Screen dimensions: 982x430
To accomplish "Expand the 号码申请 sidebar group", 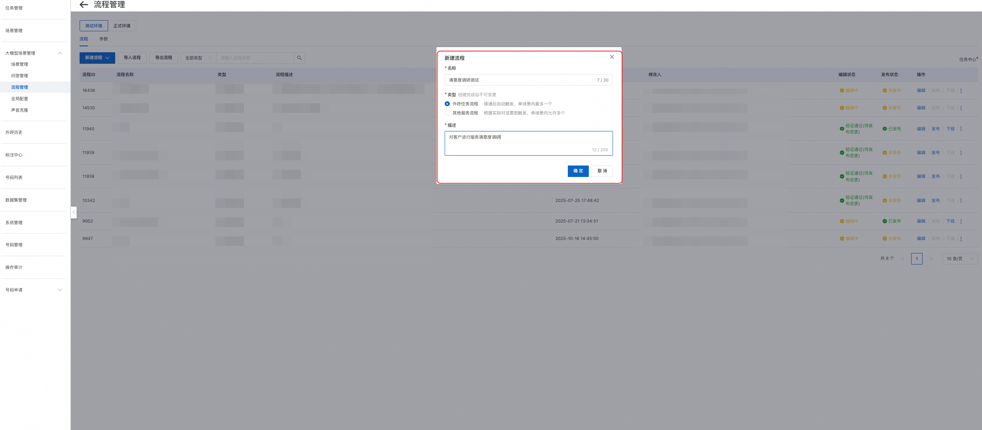I will click(60, 290).
